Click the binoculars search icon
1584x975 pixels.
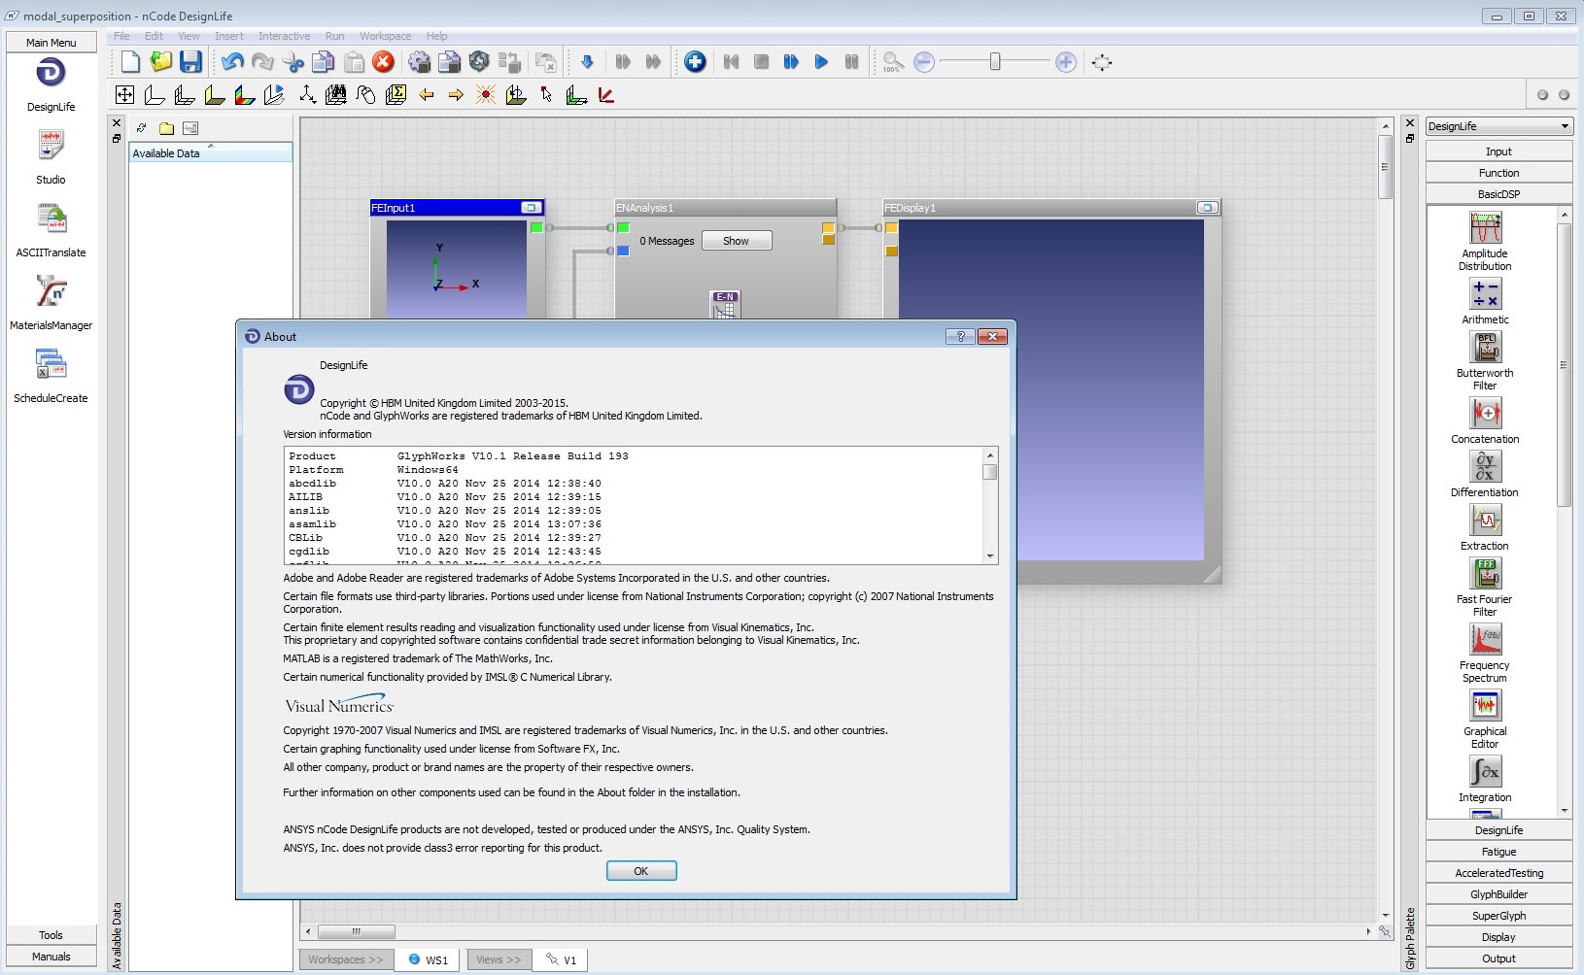[336, 94]
